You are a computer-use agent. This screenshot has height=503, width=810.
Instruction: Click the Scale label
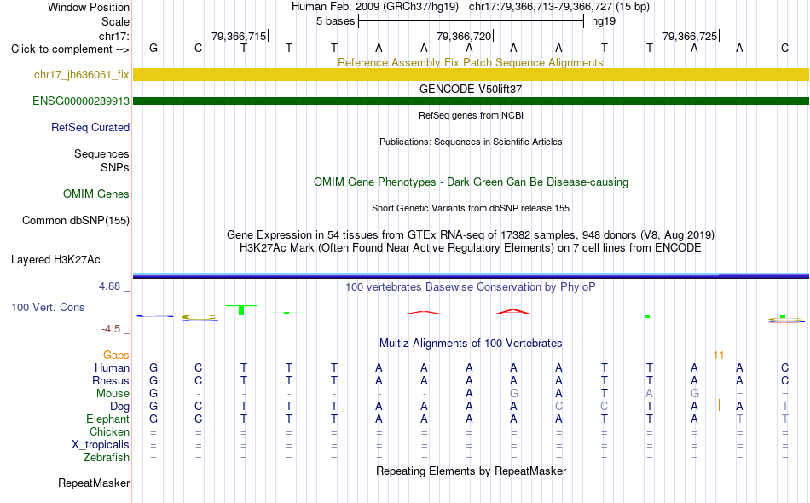pyautogui.click(x=115, y=21)
